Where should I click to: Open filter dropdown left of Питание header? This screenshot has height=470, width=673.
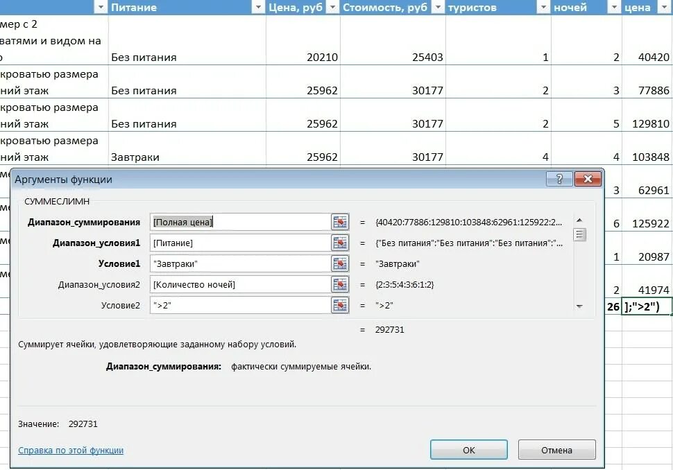point(101,8)
